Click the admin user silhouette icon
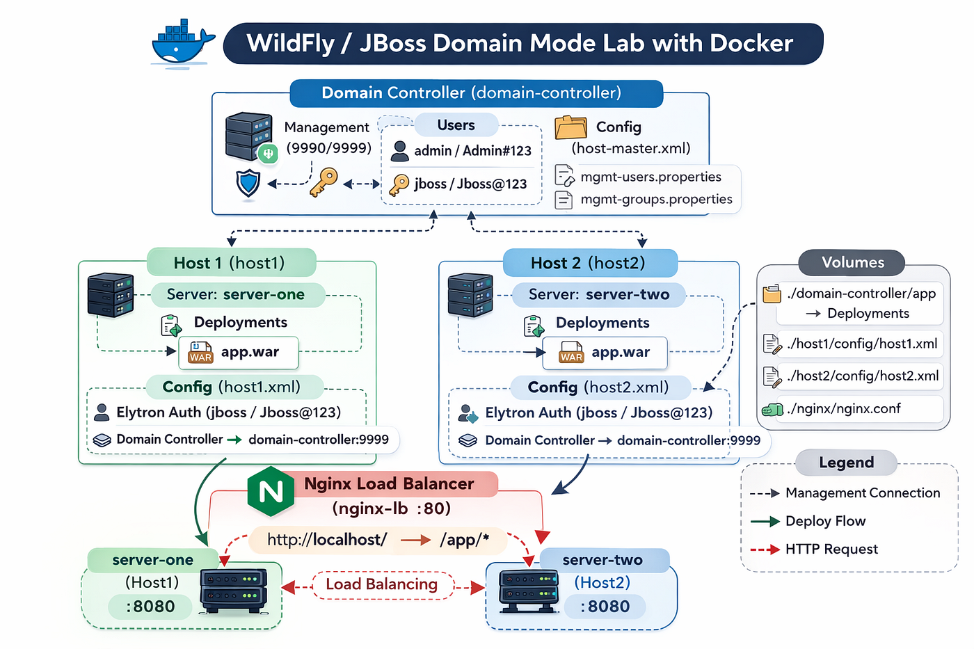 click(399, 150)
